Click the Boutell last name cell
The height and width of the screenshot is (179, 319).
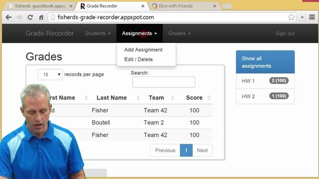[101, 123]
